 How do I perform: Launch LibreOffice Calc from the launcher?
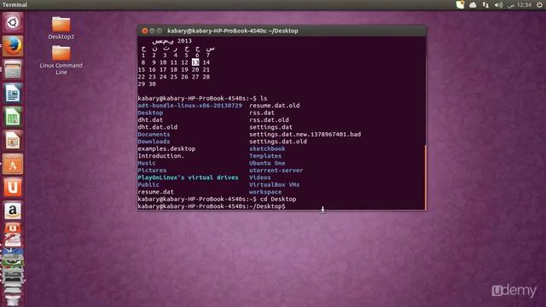pos(13,117)
